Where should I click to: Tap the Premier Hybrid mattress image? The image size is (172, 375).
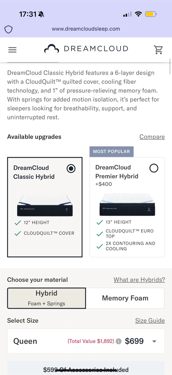point(127,205)
